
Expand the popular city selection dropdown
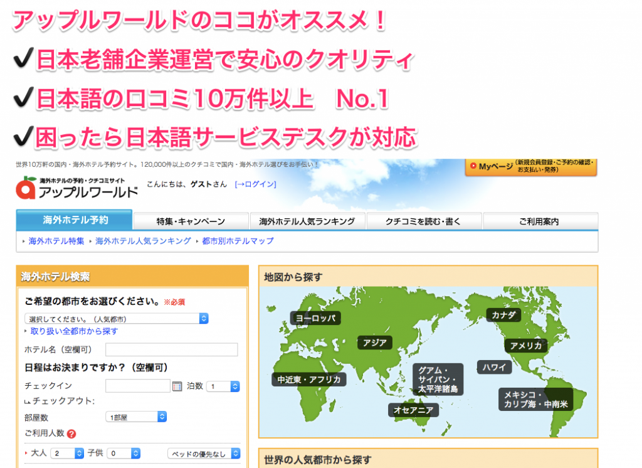[x=117, y=319]
